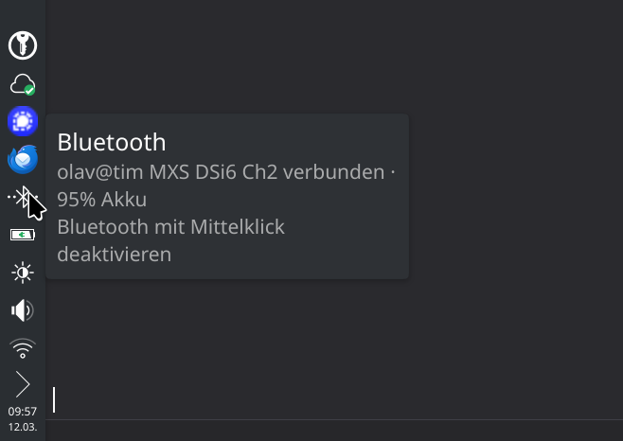Open the KeePassXC key icon

23,44
